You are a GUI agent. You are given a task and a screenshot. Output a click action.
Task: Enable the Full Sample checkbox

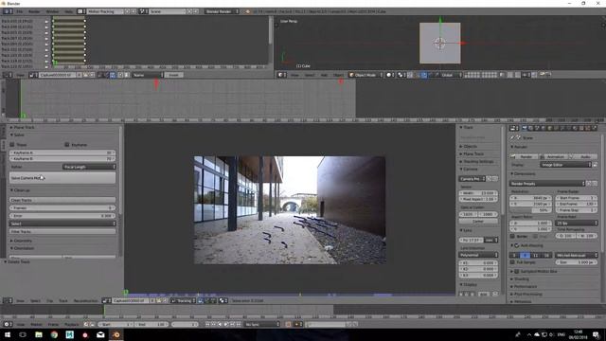click(513, 262)
